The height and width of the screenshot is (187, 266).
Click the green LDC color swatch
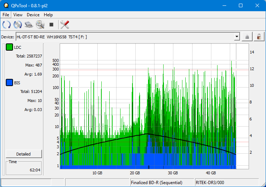9,47
